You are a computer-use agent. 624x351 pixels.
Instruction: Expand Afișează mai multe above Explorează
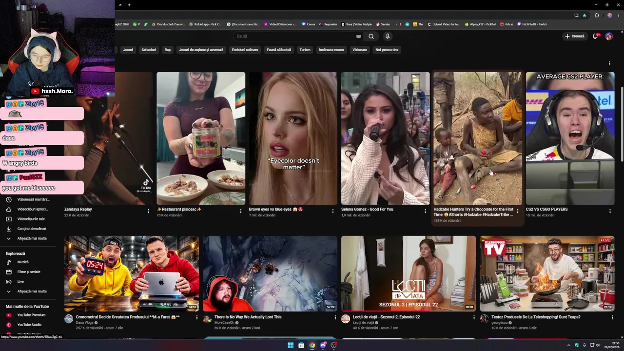pos(29,238)
